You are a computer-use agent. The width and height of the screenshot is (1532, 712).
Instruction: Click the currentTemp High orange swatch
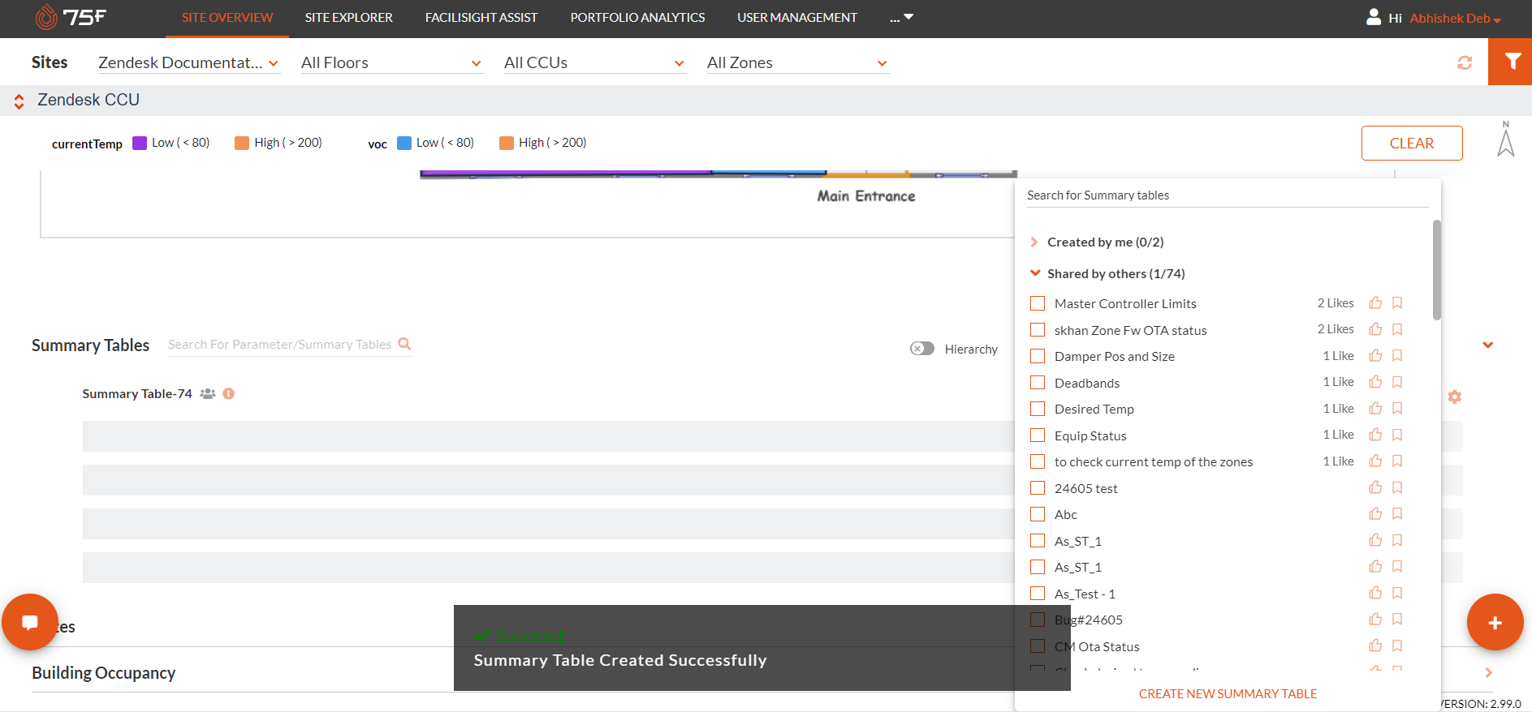[x=242, y=143]
